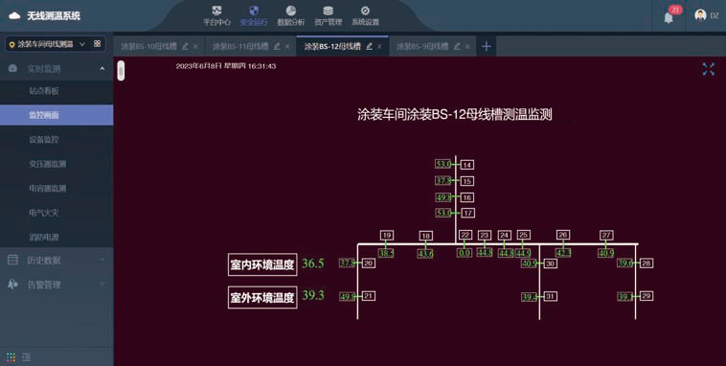Click sensor node box 26
The height and width of the screenshot is (366, 726).
pos(563,235)
